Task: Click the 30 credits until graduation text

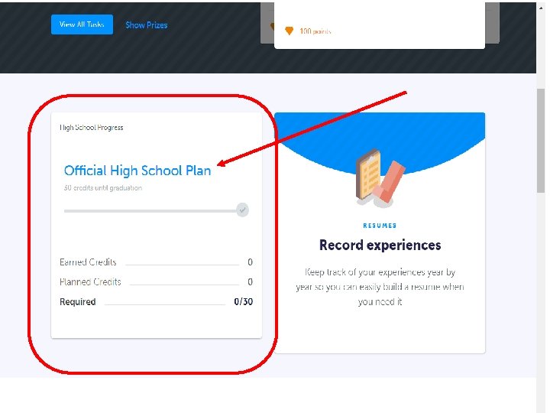Action: click(103, 188)
